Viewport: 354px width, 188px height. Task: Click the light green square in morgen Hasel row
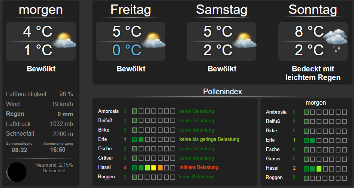click(x=319, y=169)
